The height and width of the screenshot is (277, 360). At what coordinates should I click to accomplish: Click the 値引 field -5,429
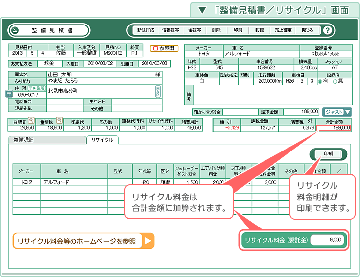pos(227,128)
